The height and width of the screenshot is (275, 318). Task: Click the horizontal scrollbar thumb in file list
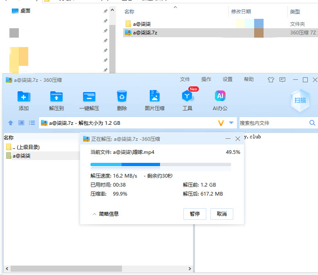66,269
